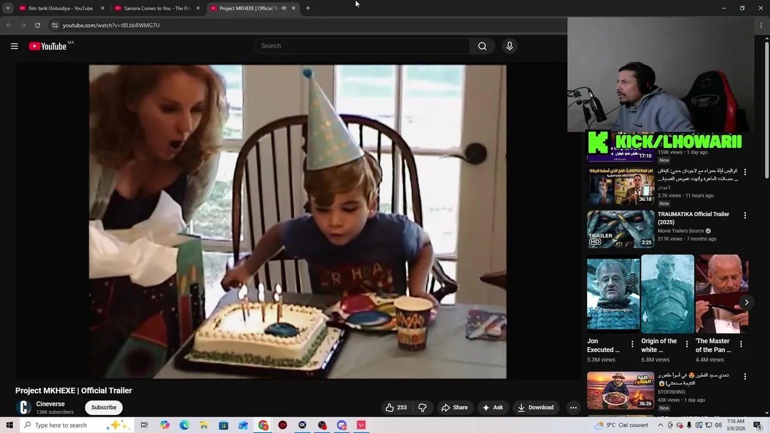Open the tab search dropdown arrow
This screenshot has width=770, height=433.
(x=8, y=8)
